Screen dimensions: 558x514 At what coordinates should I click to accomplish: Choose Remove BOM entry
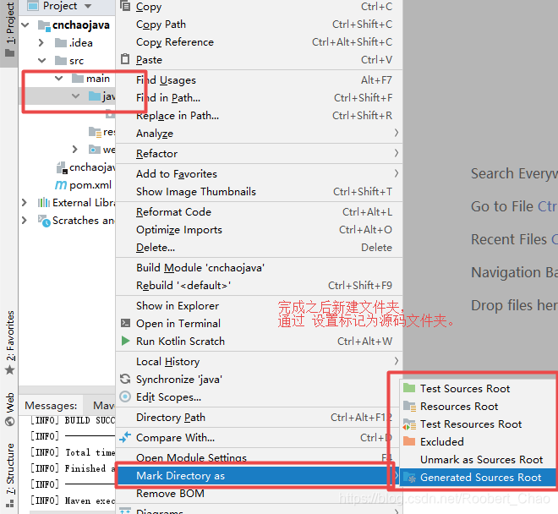tap(259, 494)
